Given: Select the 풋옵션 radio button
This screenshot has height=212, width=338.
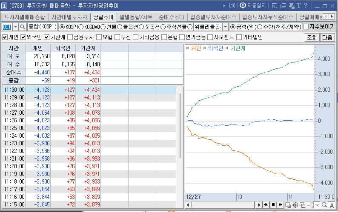Looking at the screenshot, I should (x=141, y=27).
